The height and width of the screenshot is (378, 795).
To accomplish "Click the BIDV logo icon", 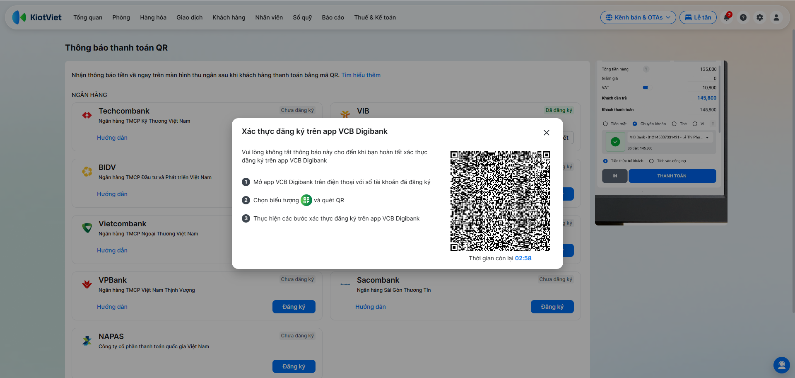I will pos(87,171).
